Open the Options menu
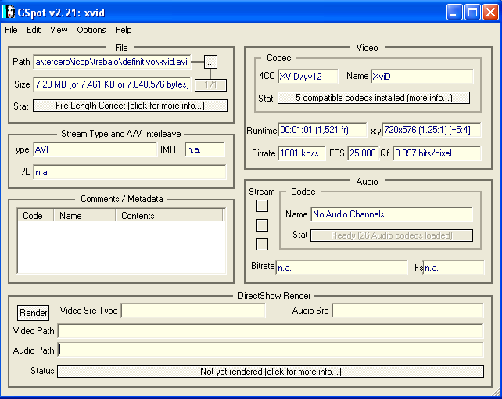502x399 pixels. click(91, 30)
